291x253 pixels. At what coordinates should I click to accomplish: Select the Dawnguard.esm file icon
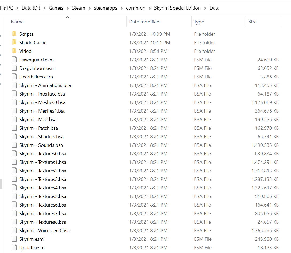pos(14,60)
